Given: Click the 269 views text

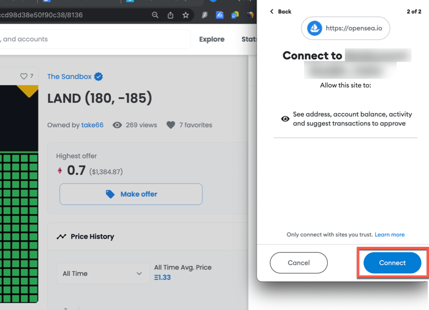Looking at the screenshot, I should 142,125.
